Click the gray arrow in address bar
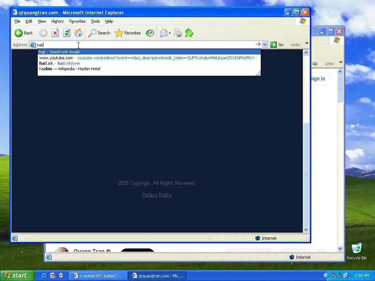The height and width of the screenshot is (281, 375). tap(258, 44)
